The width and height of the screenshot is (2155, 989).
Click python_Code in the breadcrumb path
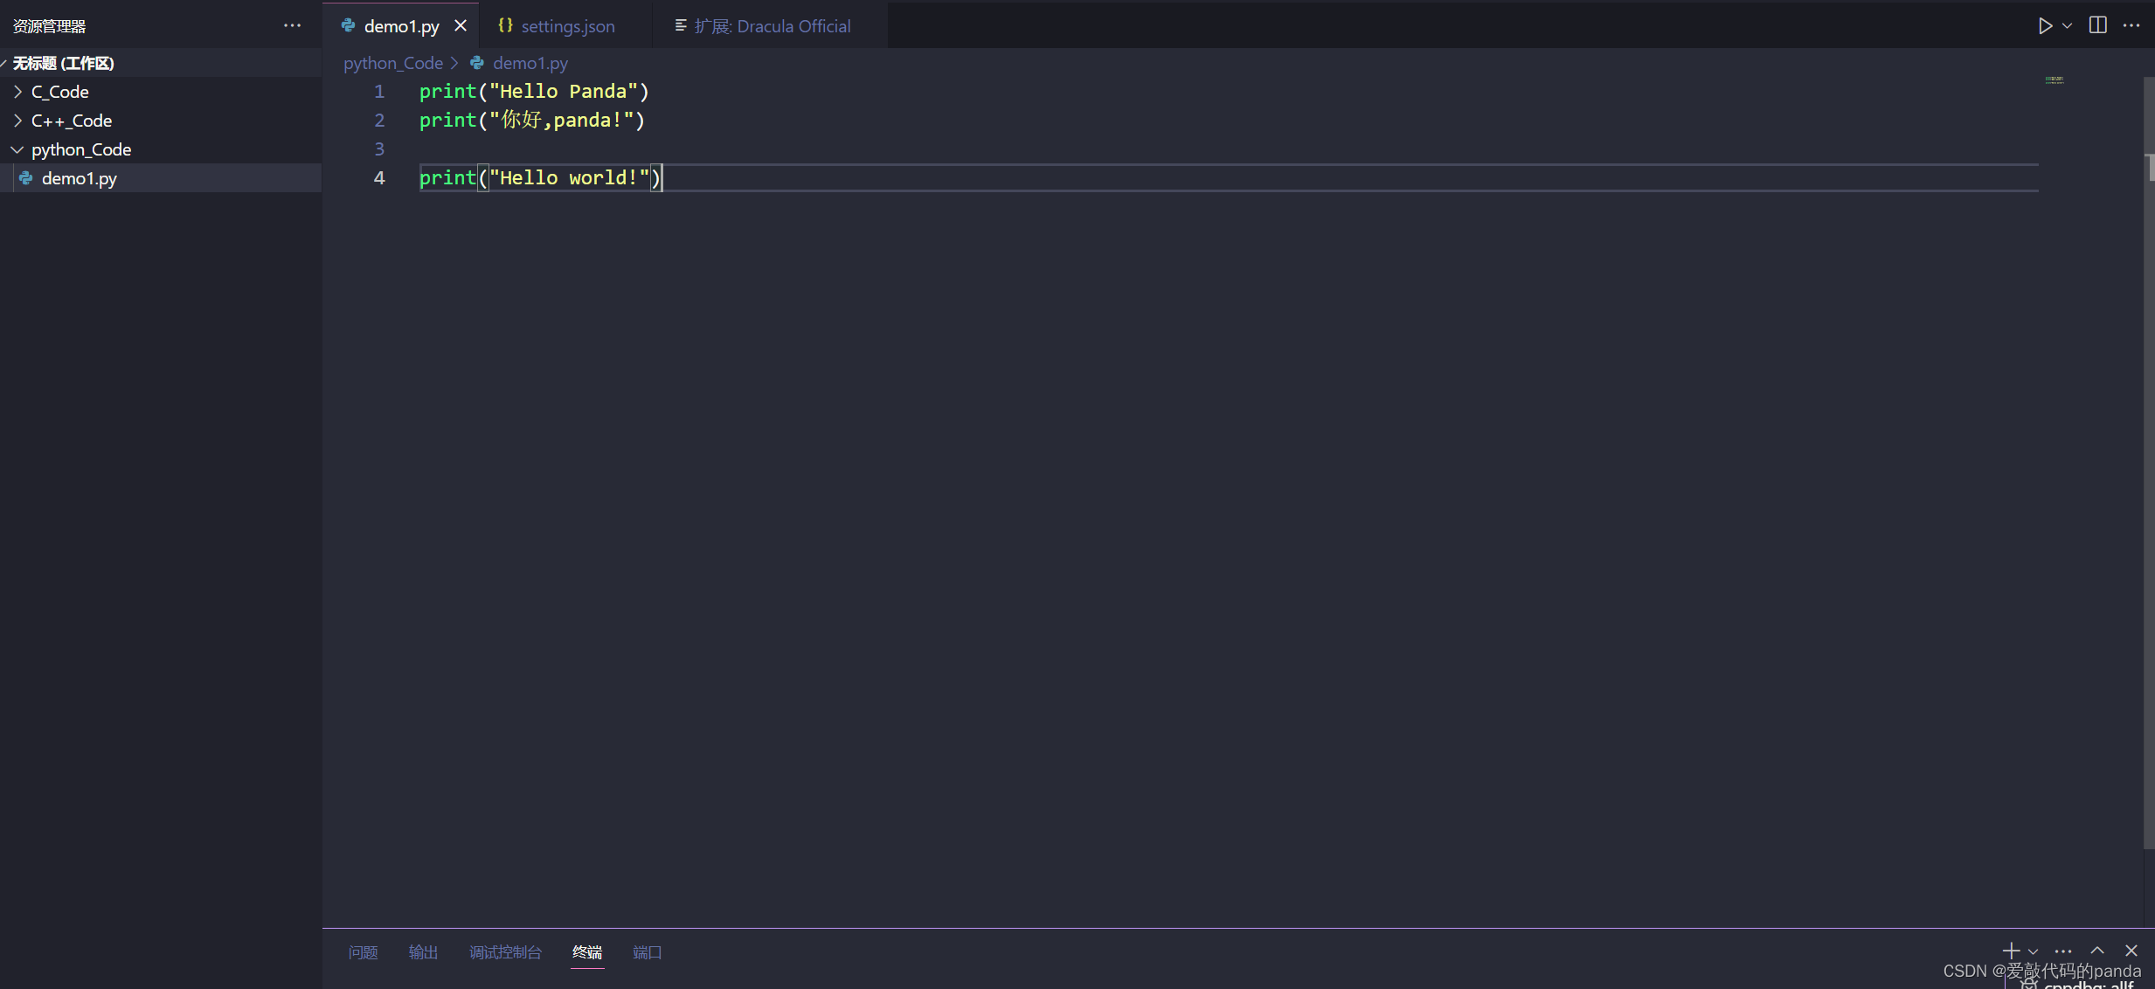tap(393, 63)
